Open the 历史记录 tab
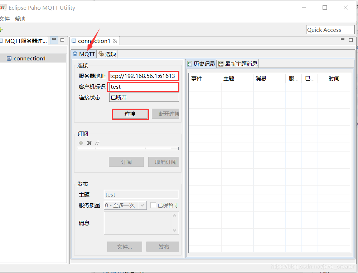 point(201,64)
